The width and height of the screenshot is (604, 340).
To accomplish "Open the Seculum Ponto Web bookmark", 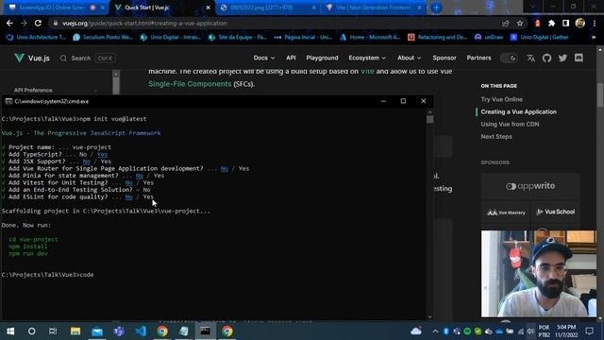I will (x=103, y=37).
